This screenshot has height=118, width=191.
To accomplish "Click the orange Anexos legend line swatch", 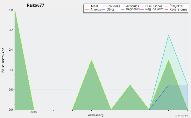I will [x=87, y=9].
